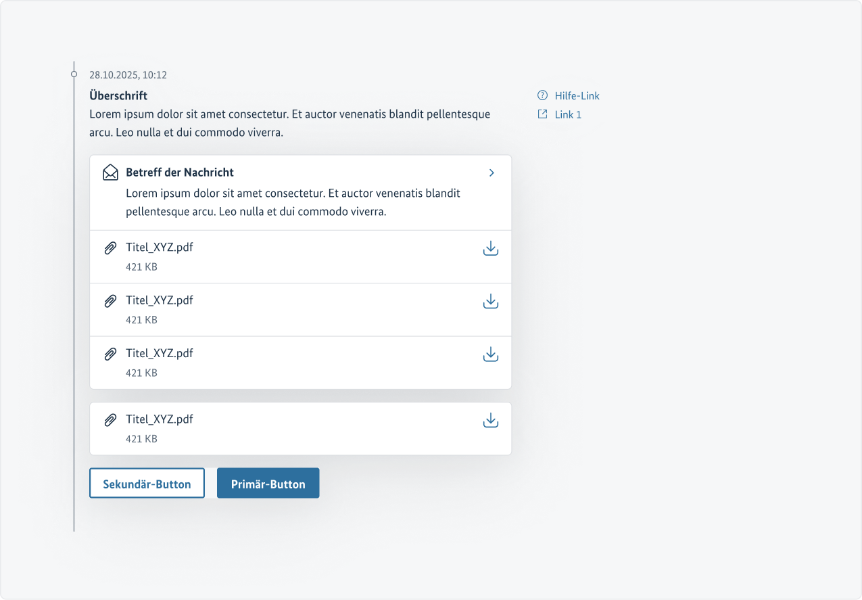
Task: Open the Hilfe-Link text link
Action: (x=577, y=96)
